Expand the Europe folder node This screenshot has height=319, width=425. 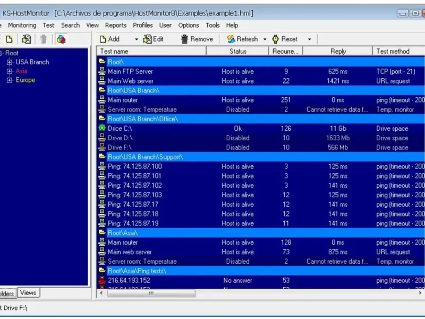10,80
